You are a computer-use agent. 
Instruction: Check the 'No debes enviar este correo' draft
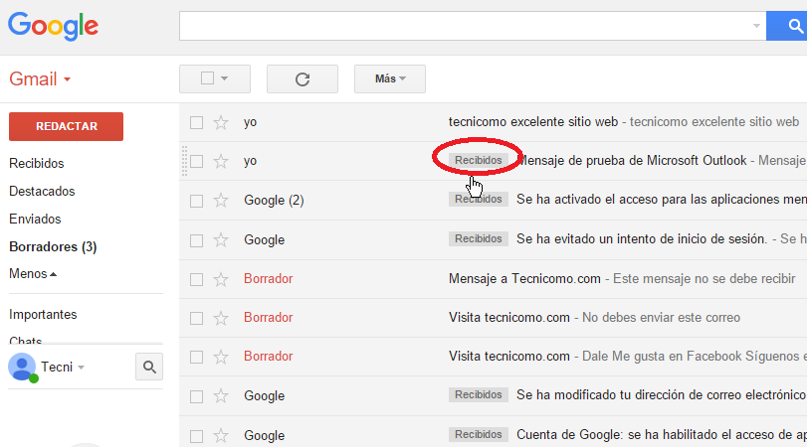point(196,319)
